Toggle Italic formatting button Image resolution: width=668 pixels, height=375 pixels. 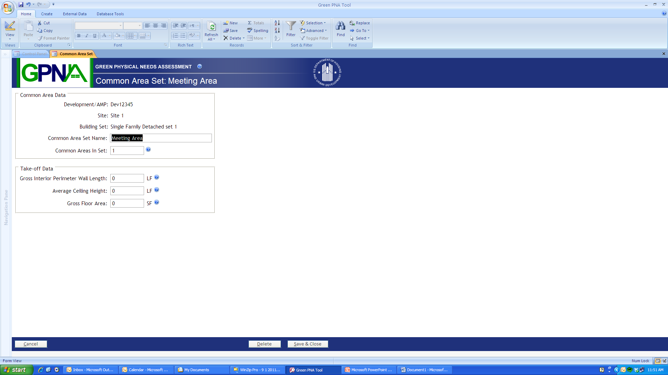pyautogui.click(x=87, y=36)
